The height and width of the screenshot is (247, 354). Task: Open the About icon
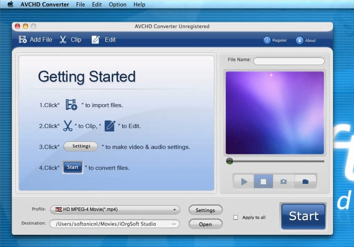pos(300,40)
